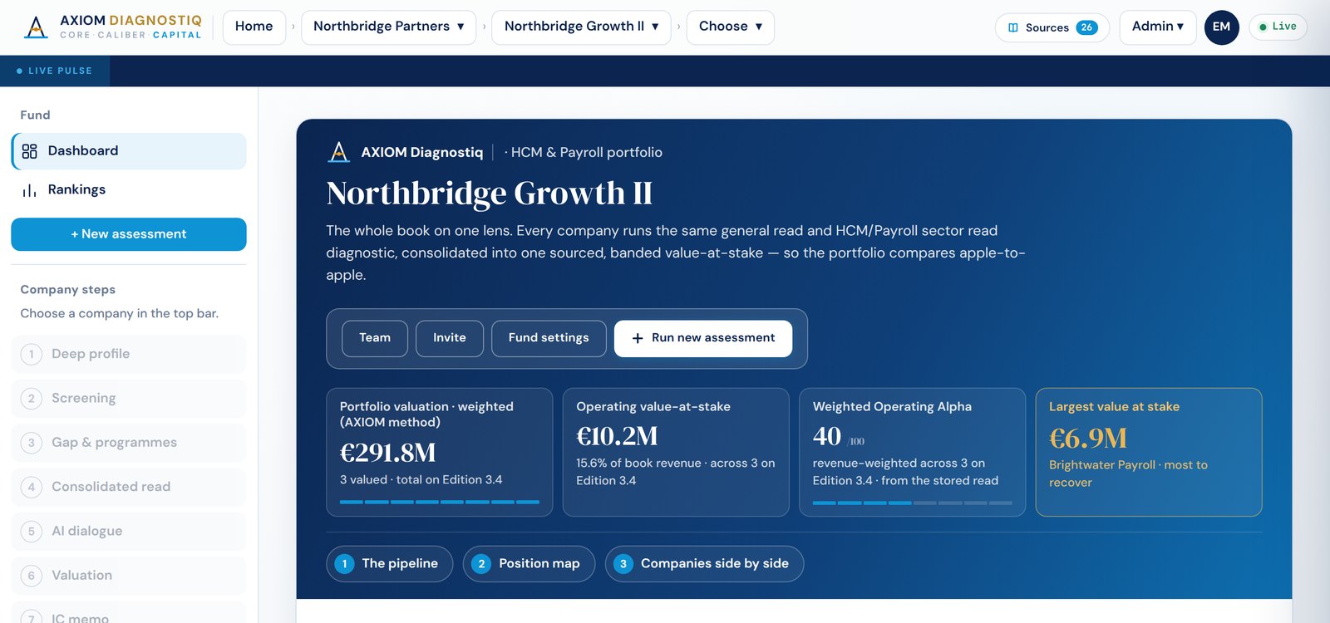1330x623 pixels.
Task: Select step 1 Deep profile
Action: pyautogui.click(x=129, y=354)
